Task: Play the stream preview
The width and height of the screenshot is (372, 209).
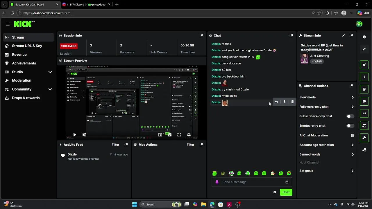Action: click(x=75, y=135)
